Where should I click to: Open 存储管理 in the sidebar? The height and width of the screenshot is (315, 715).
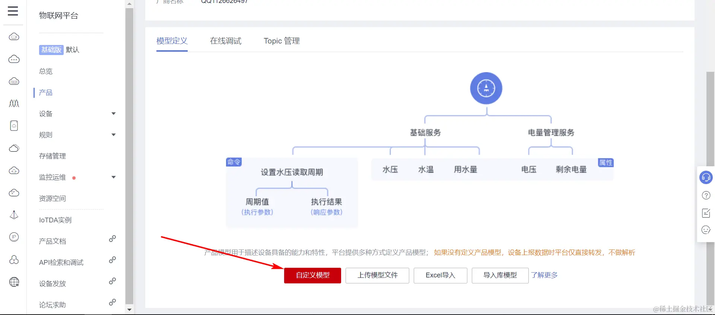coord(53,156)
